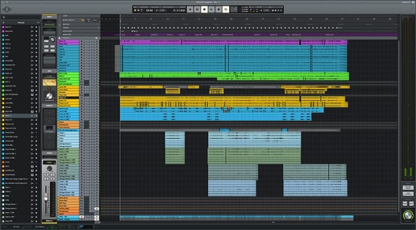Click track type icon on Vocal Comp row

(x=32, y=133)
